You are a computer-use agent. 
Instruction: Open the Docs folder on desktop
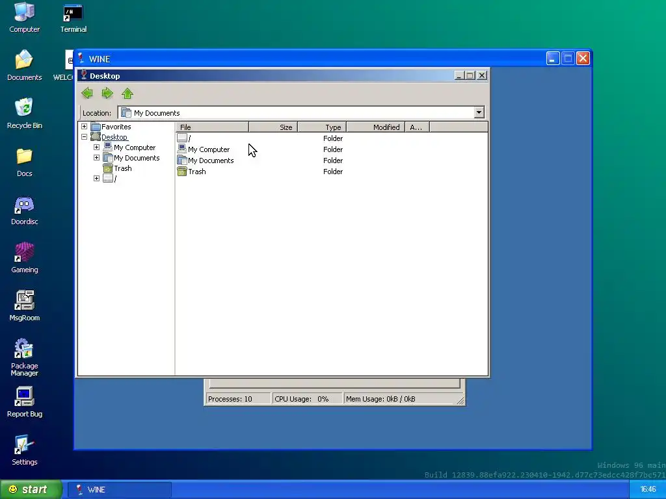pos(24,162)
